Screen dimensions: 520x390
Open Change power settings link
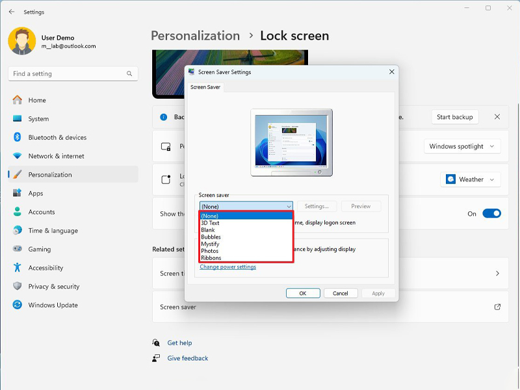pos(228,266)
